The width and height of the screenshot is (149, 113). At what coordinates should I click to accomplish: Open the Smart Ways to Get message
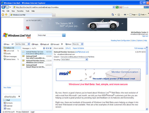37,66
